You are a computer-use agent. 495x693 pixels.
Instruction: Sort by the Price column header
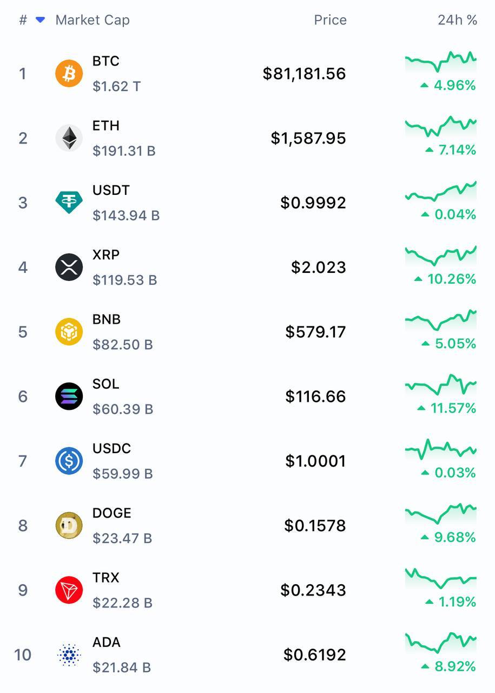pyautogui.click(x=330, y=20)
